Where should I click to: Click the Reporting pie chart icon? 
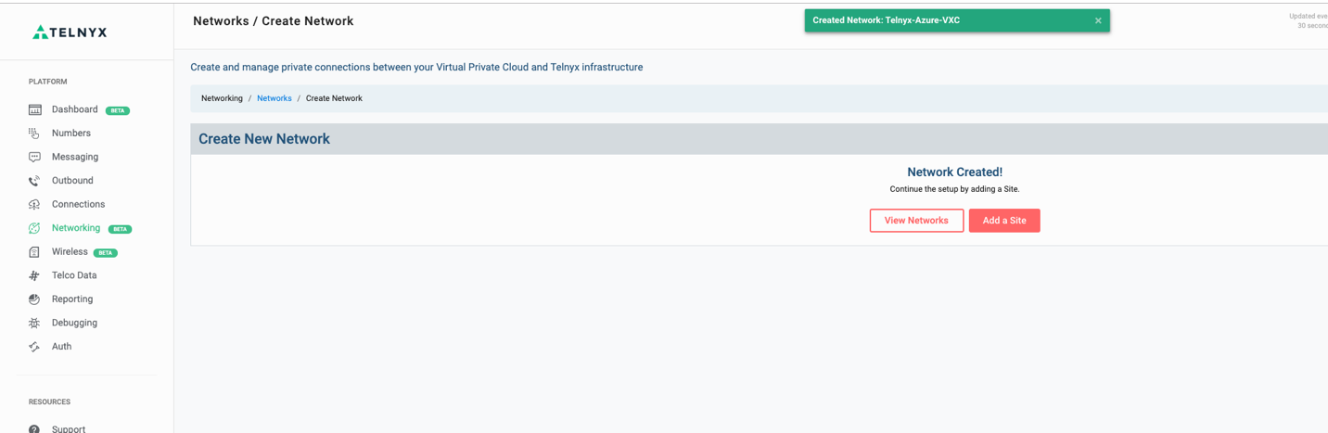pos(34,299)
